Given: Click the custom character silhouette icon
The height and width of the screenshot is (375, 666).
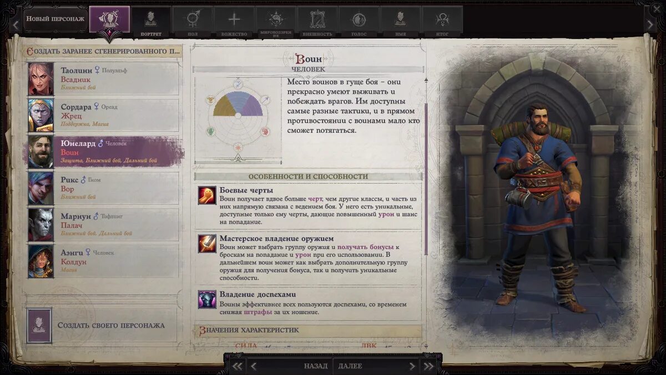Looking at the screenshot, I should click(39, 325).
